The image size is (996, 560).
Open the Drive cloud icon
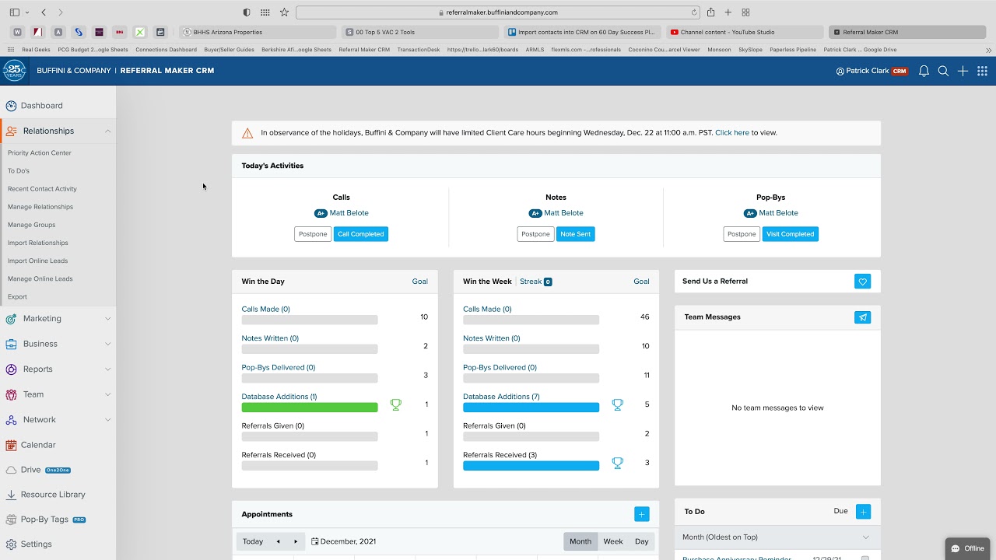point(11,470)
